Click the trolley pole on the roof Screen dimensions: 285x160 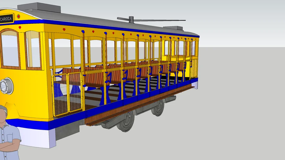150,20
